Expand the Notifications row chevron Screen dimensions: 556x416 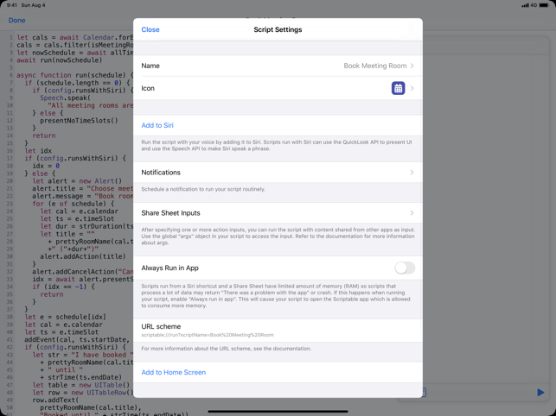(x=412, y=173)
